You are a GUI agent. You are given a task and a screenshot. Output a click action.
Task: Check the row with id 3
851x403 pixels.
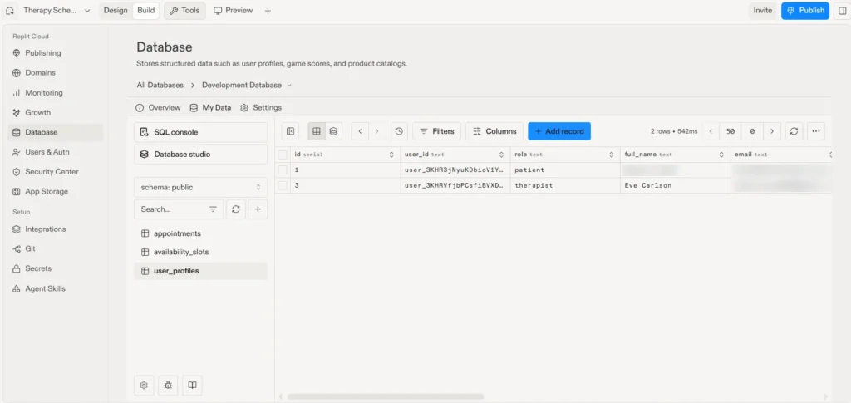click(283, 185)
